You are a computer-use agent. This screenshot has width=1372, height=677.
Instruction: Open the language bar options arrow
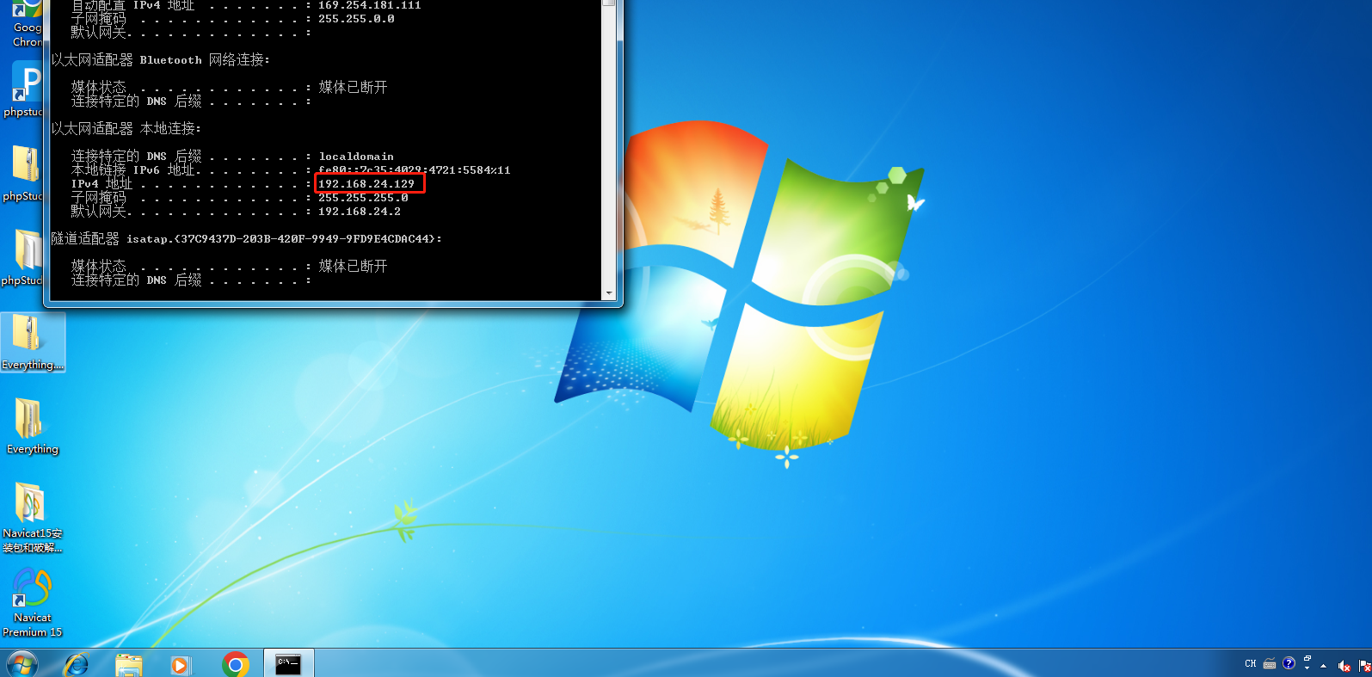click(1307, 668)
